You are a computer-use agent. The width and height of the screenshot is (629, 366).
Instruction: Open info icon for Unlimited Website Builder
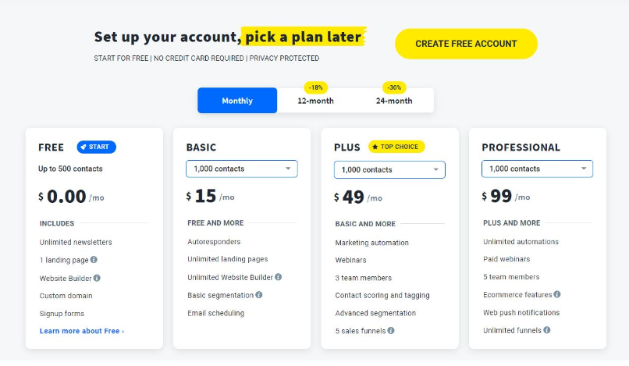click(x=279, y=277)
